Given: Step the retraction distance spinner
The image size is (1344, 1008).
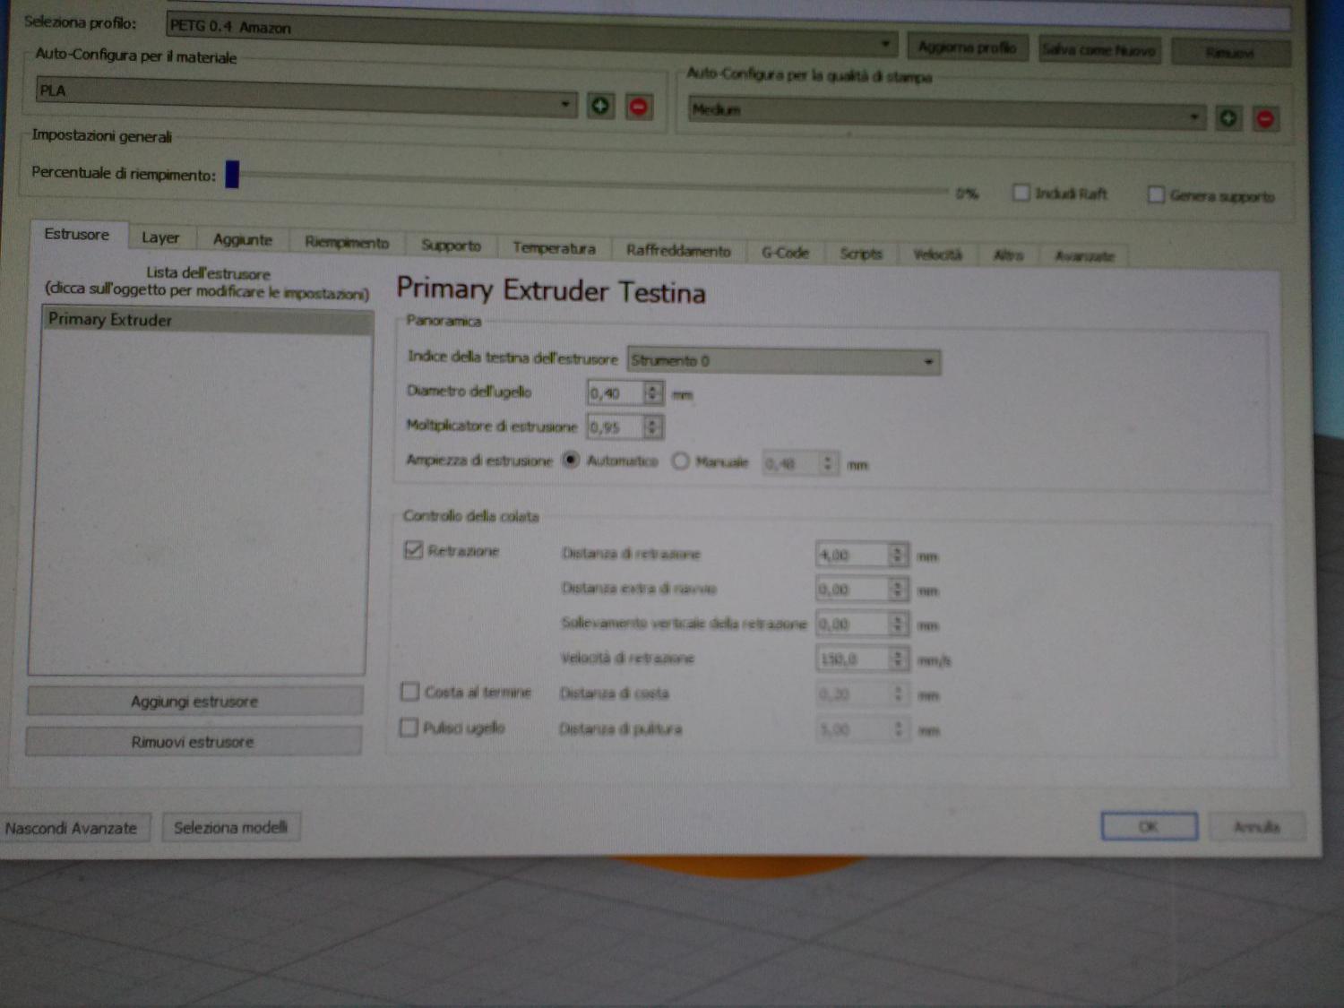Looking at the screenshot, I should (x=898, y=556).
